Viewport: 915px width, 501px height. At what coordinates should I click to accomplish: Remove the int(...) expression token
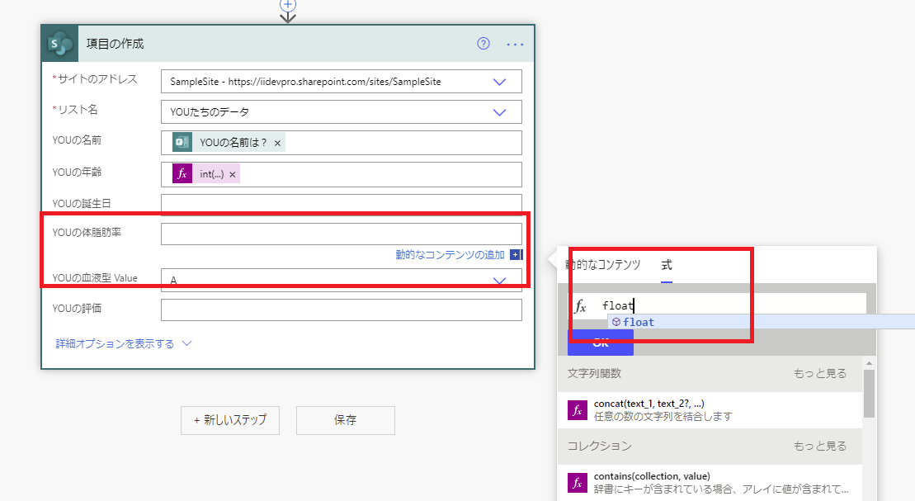click(x=233, y=174)
